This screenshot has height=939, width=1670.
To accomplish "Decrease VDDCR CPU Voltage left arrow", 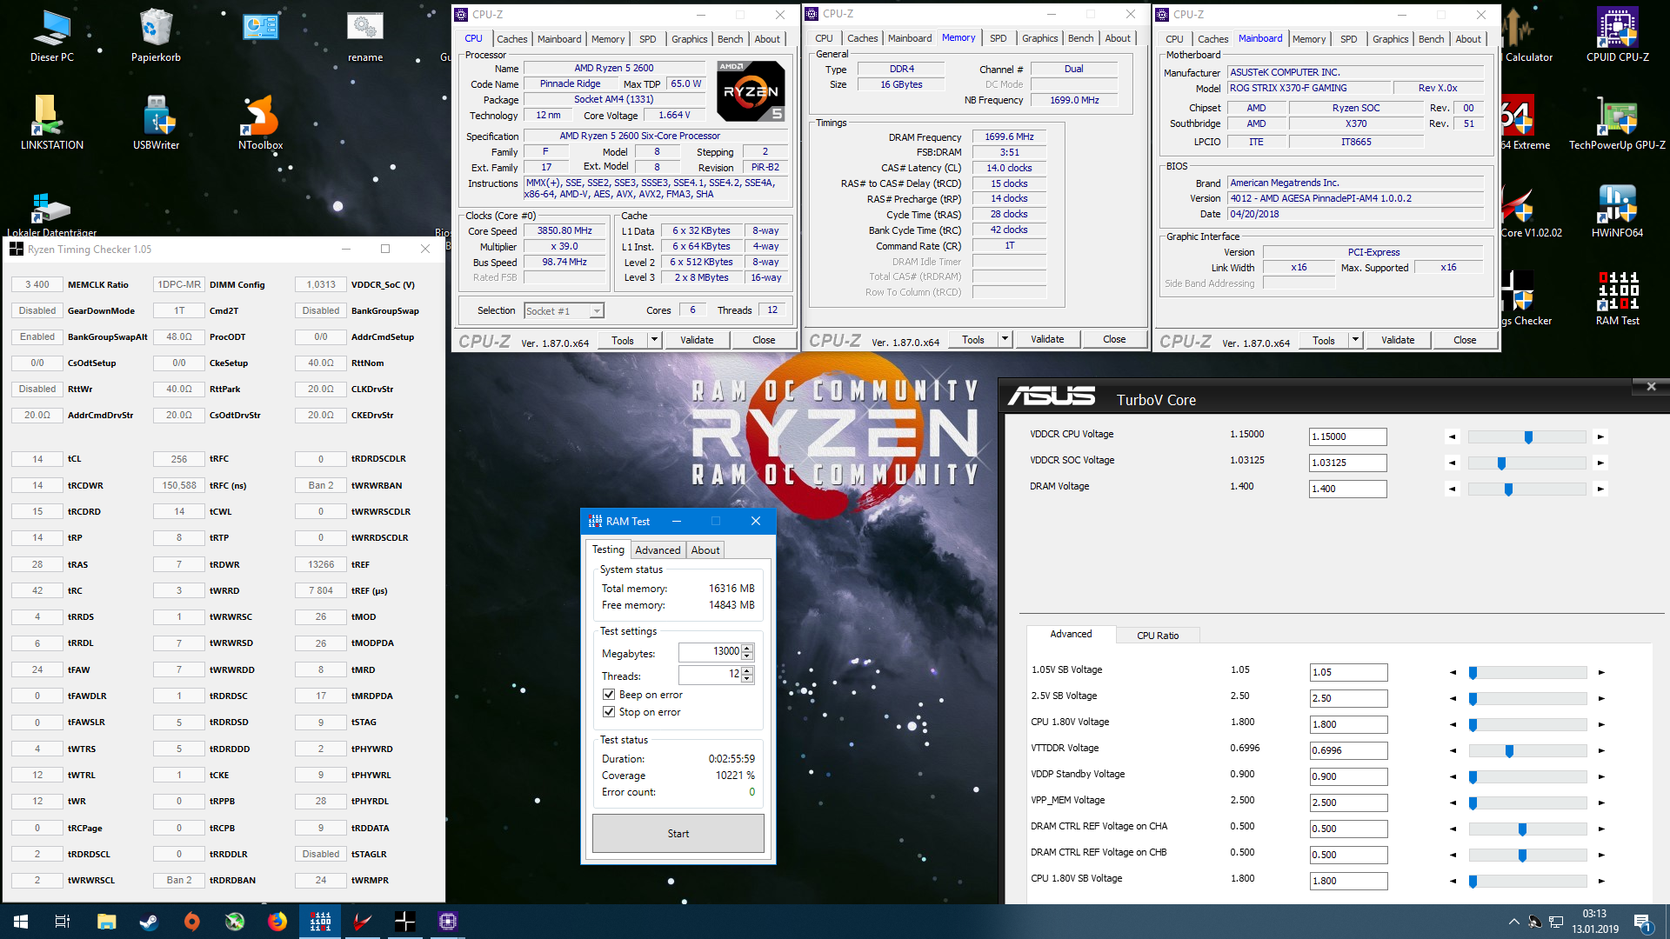I will click(1451, 436).
